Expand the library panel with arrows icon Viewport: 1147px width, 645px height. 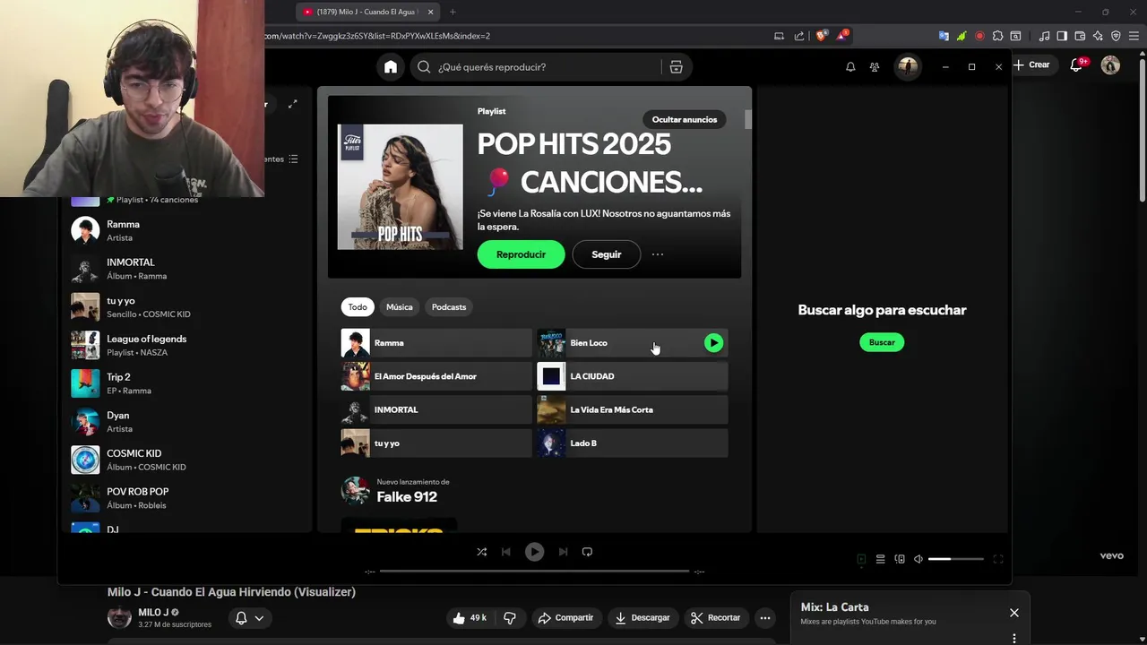pyautogui.click(x=292, y=104)
